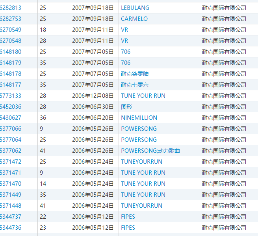Click POWERSONG in row 5377066
This screenshot has height=236, width=258.
click(139, 129)
